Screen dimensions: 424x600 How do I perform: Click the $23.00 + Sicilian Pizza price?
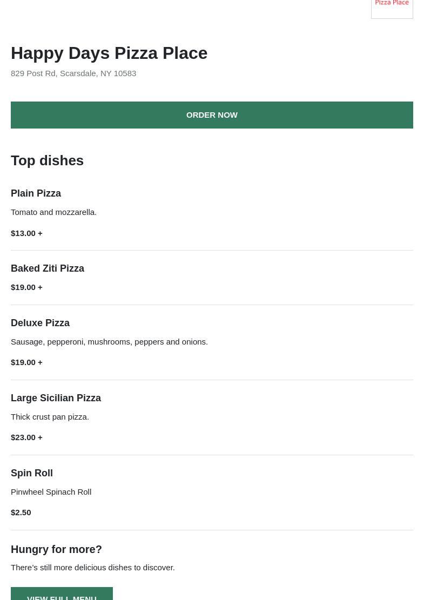coord(26,437)
